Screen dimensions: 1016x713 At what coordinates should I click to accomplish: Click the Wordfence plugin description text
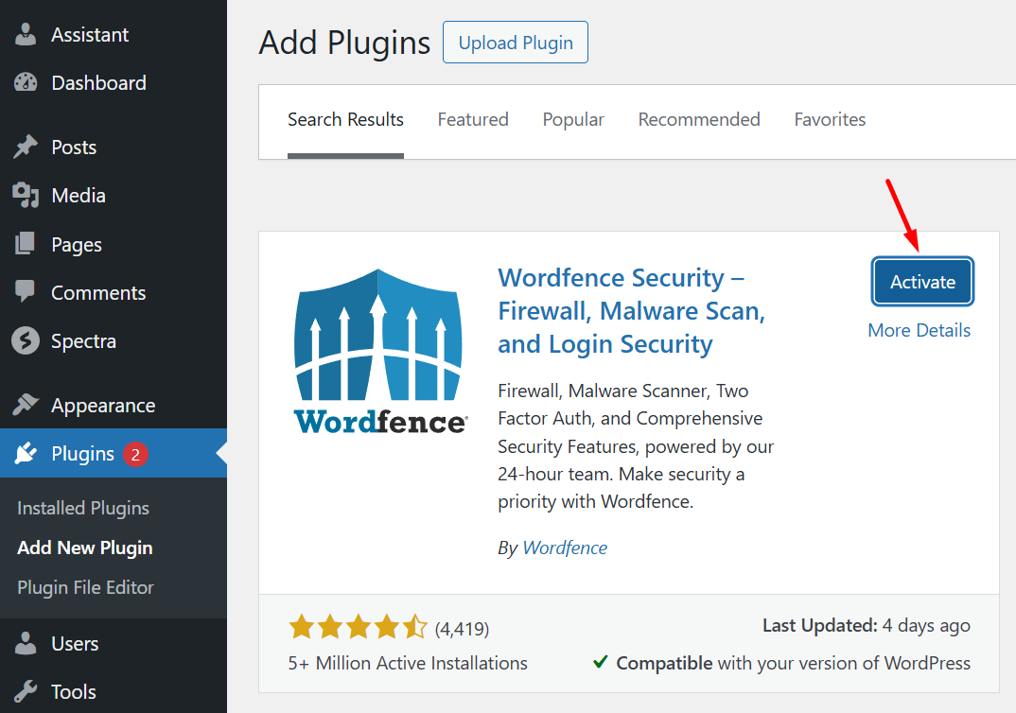click(x=636, y=446)
